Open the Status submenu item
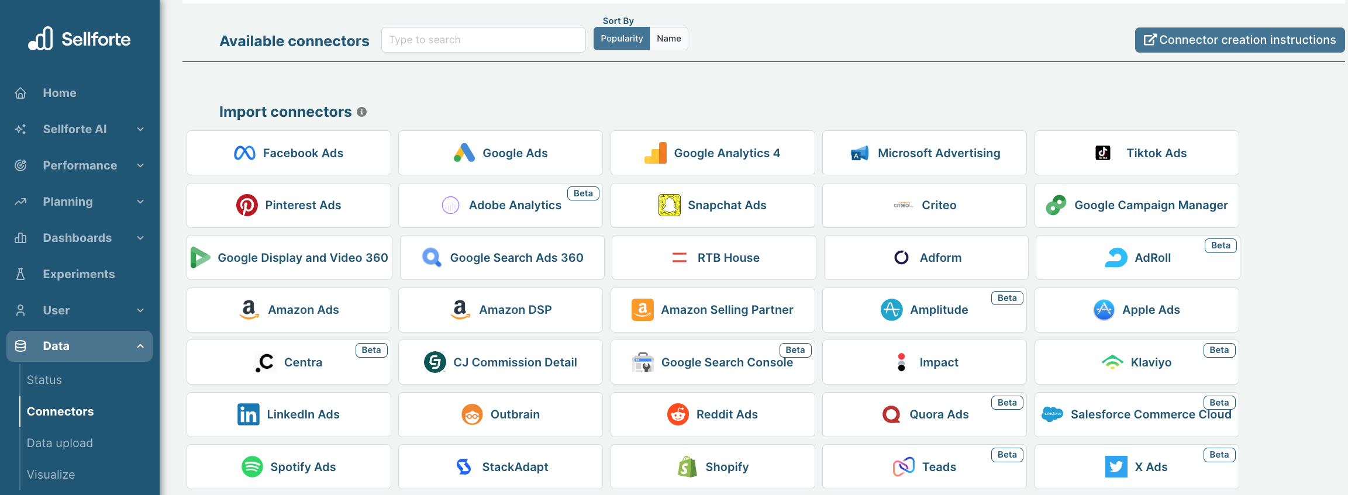The height and width of the screenshot is (495, 1348). click(44, 380)
